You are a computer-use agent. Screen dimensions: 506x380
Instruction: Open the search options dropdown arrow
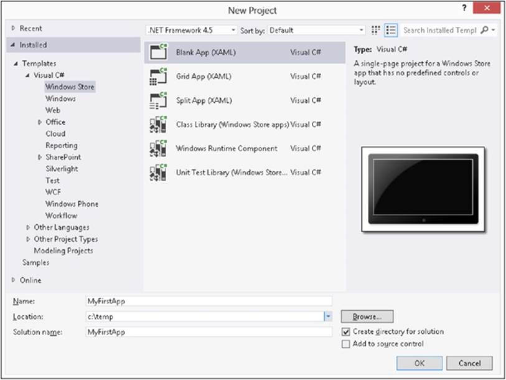[494, 30]
